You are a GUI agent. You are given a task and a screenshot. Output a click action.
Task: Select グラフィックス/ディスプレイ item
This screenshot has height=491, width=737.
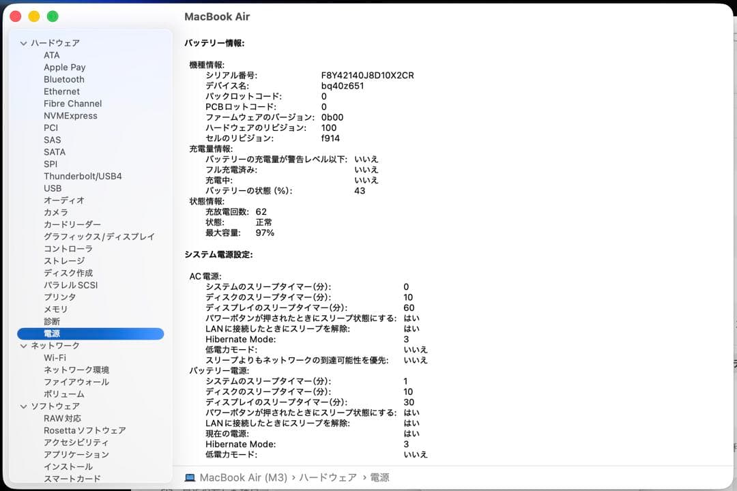99,237
